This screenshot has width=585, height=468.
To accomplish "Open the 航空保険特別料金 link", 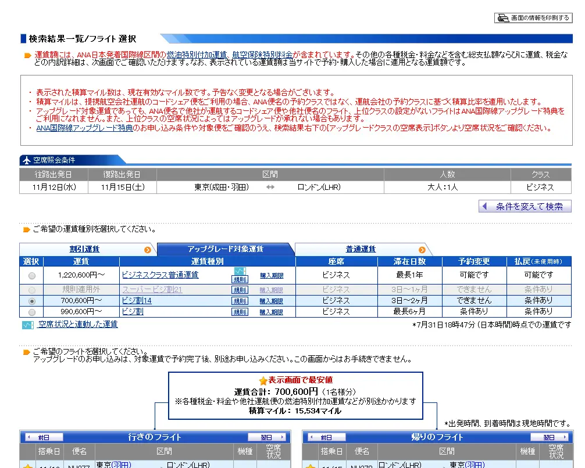I will point(262,55).
